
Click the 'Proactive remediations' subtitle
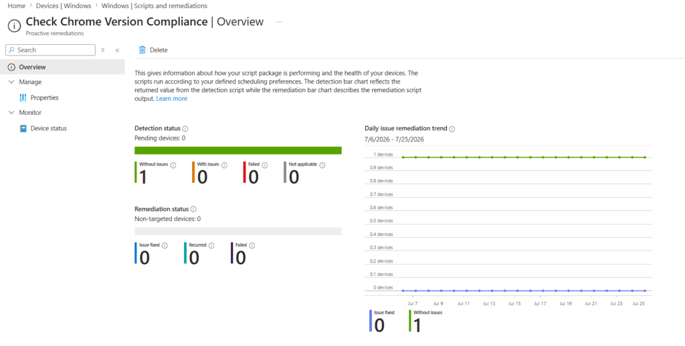click(55, 33)
